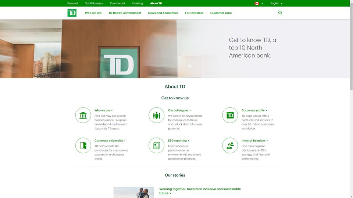The width and height of the screenshot is (353, 198).
Task: Click the newspaper icon for ESG reporting
Action: (x=157, y=146)
